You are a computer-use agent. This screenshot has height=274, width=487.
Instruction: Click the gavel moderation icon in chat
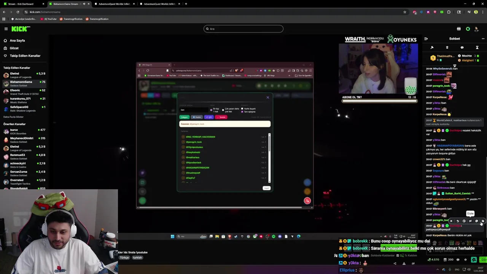click(432, 48)
